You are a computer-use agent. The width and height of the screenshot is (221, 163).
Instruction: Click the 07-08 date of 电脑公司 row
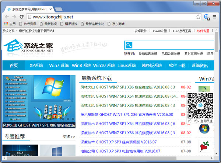pyautogui.click(x=186, y=151)
